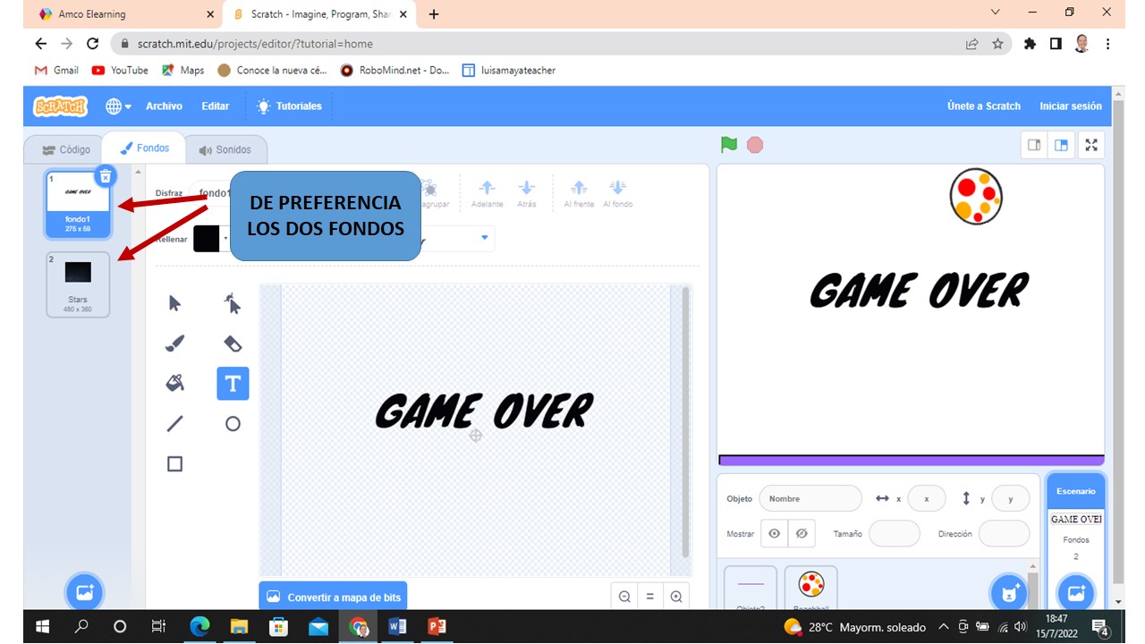Activate the Text tool
1145x644 pixels.
point(233,384)
